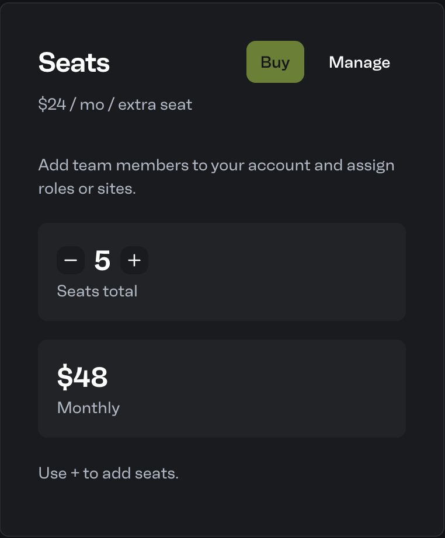Click the word 'account' in the description
445x538 pixels.
click(x=279, y=165)
